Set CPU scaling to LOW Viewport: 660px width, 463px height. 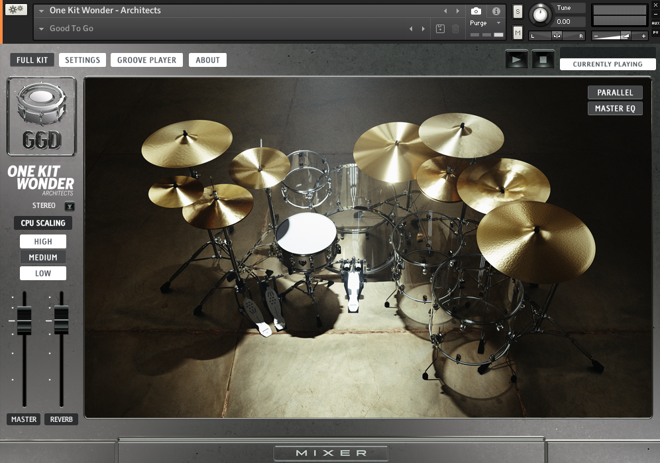[43, 273]
